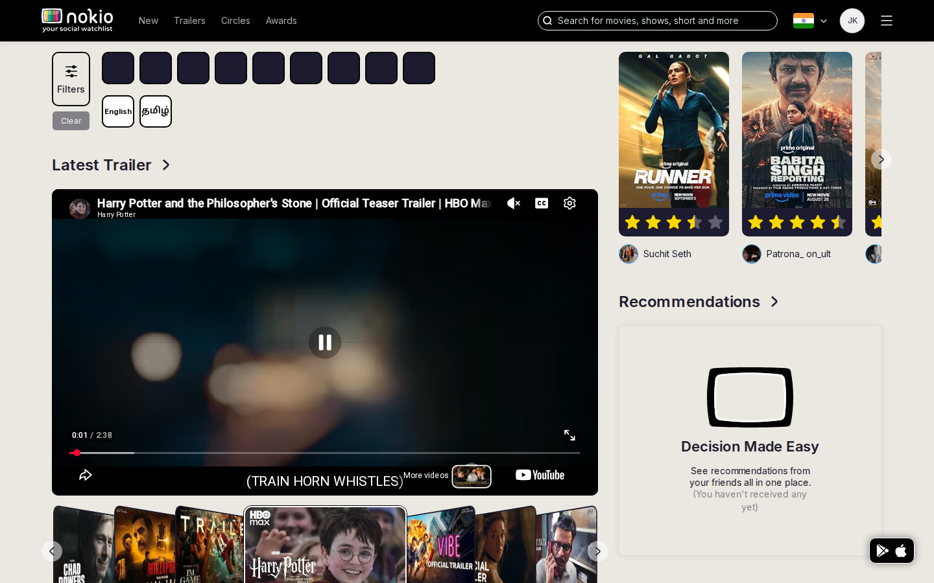Open the Harry Potter channel avatar
The height and width of the screenshot is (583, 934).
pyautogui.click(x=80, y=209)
